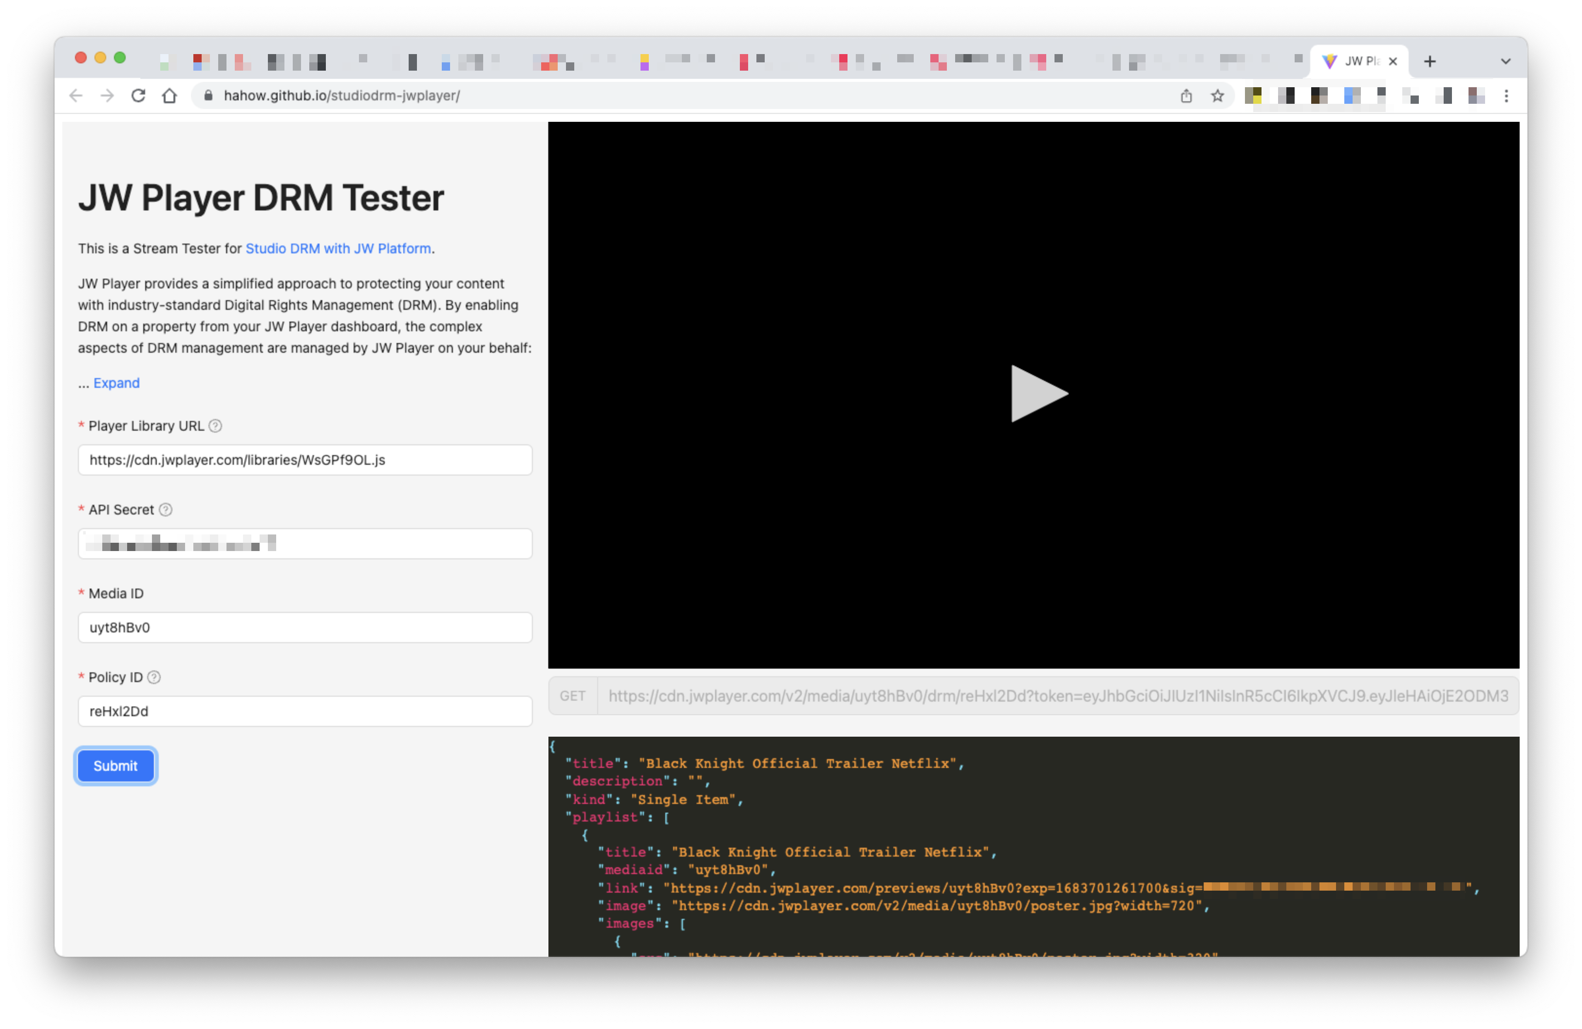This screenshot has width=1582, height=1029.
Task: Click the share page icon
Action: pos(1186,95)
